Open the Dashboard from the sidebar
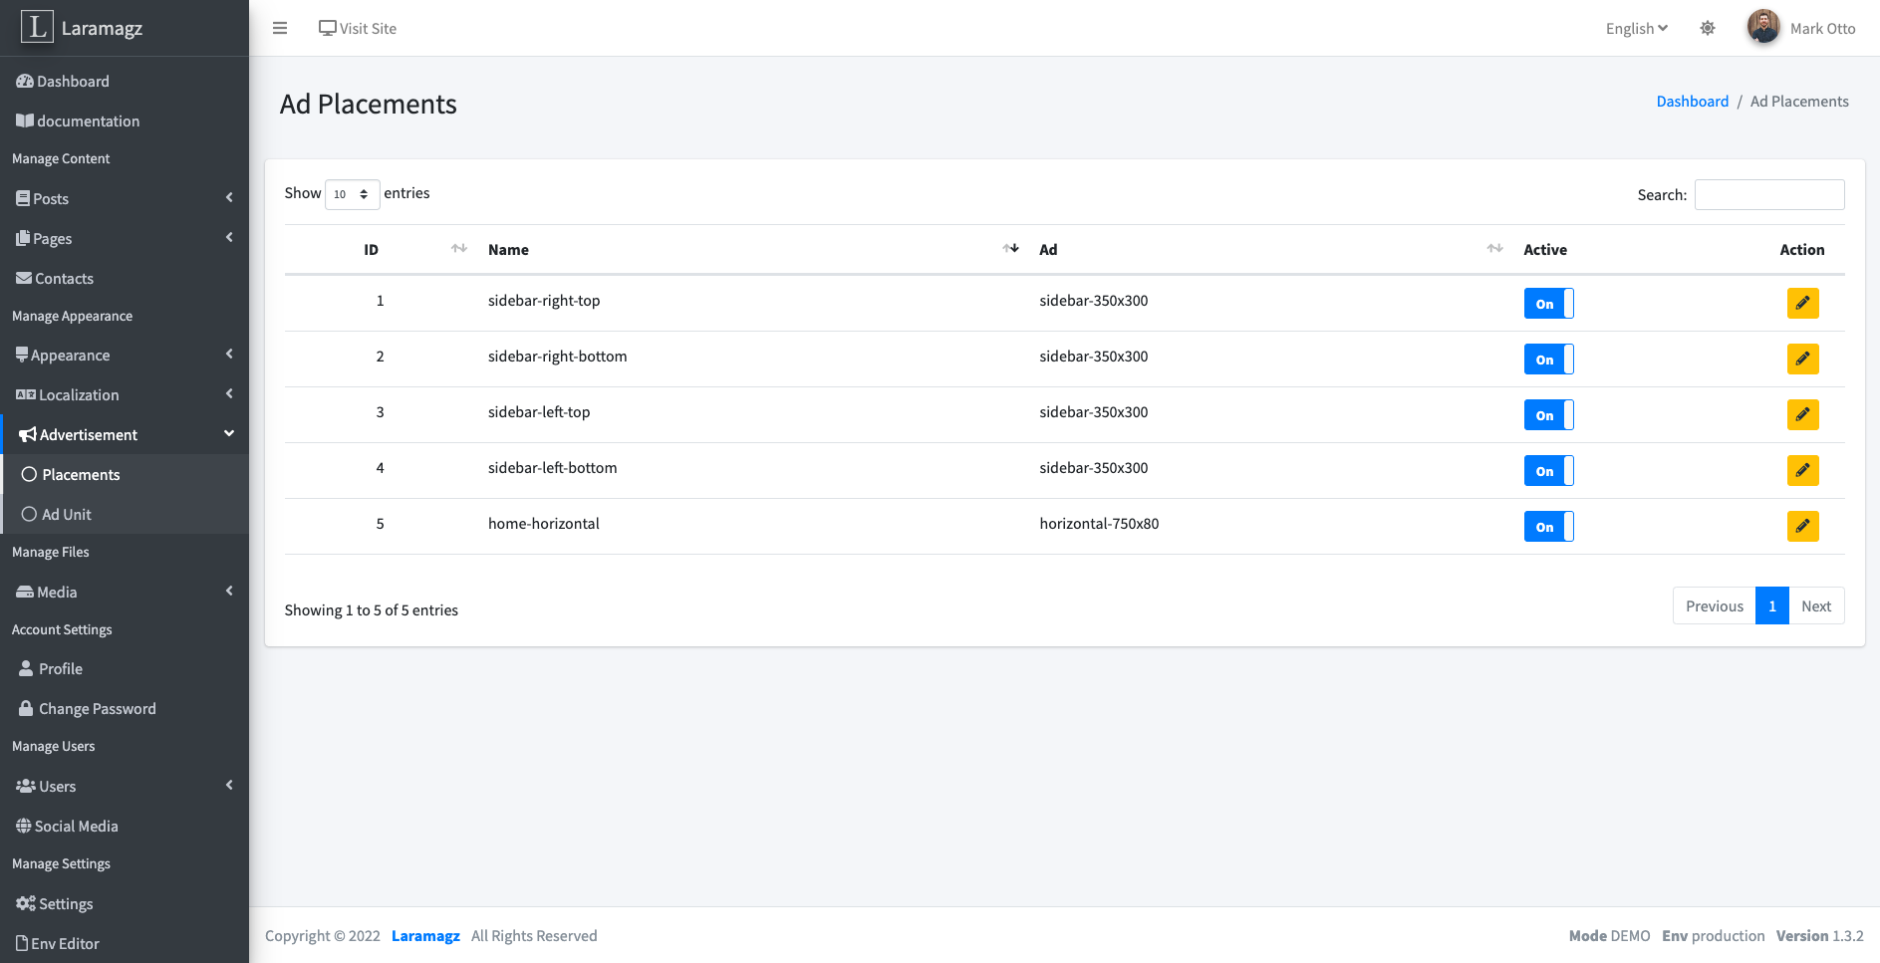 click(72, 81)
